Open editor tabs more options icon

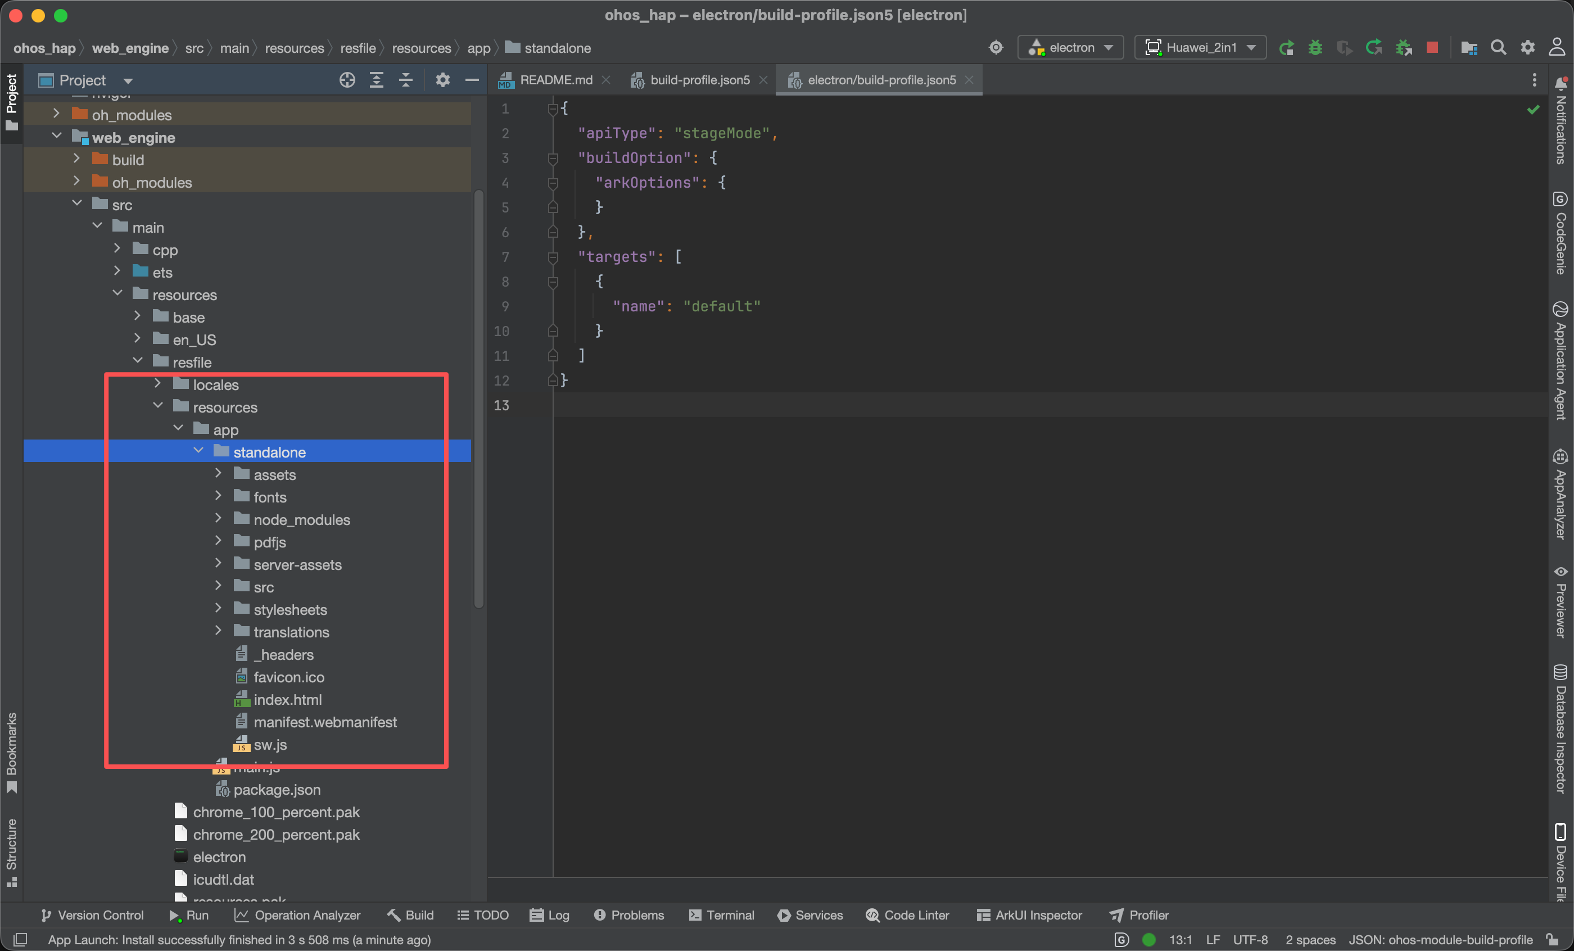[x=1535, y=80]
